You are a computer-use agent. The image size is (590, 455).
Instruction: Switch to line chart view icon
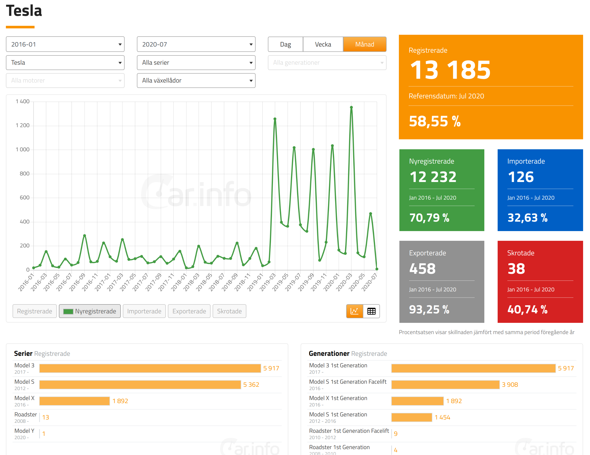coord(354,311)
